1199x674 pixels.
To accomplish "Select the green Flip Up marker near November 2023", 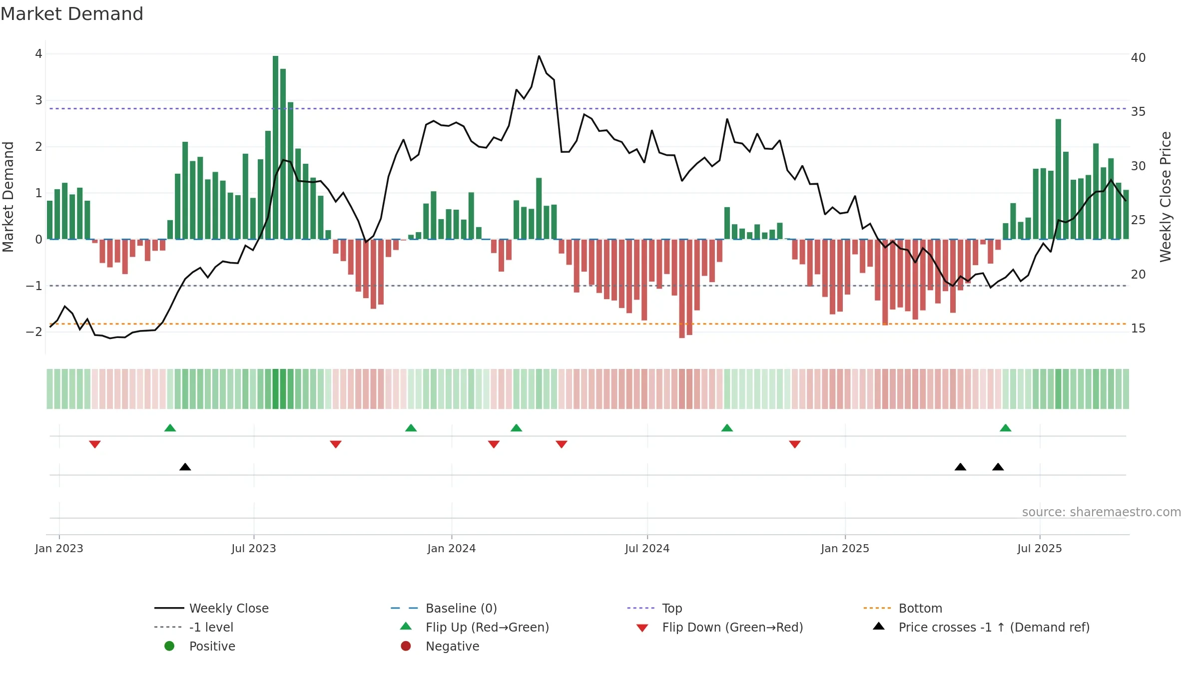I will tap(411, 428).
